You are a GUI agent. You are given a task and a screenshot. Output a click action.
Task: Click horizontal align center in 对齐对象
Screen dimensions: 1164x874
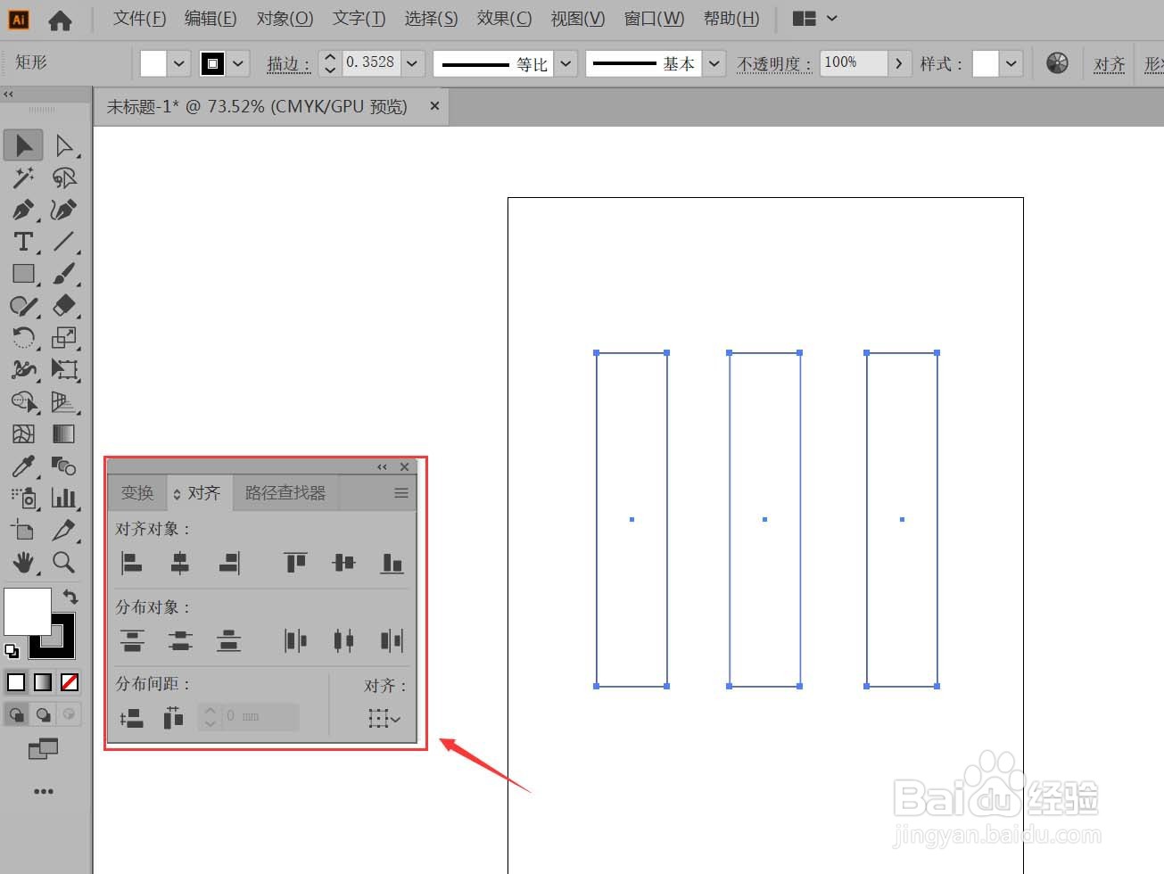tap(180, 563)
